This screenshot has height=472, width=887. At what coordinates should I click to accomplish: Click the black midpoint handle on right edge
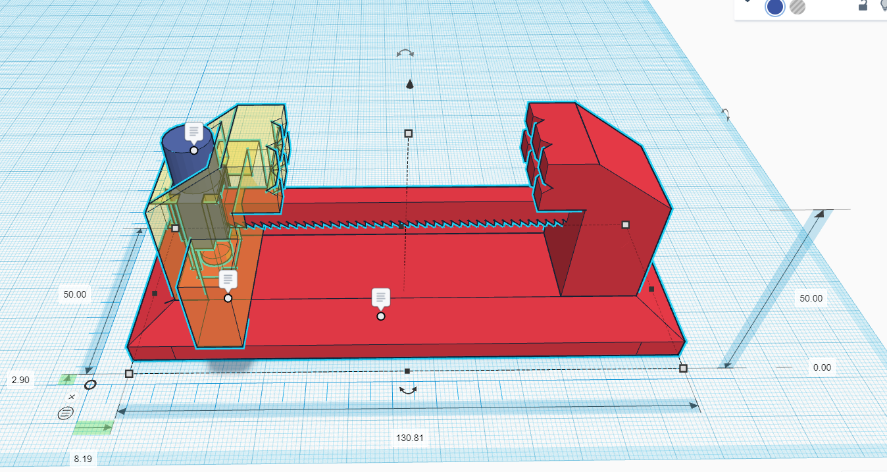tap(651, 288)
